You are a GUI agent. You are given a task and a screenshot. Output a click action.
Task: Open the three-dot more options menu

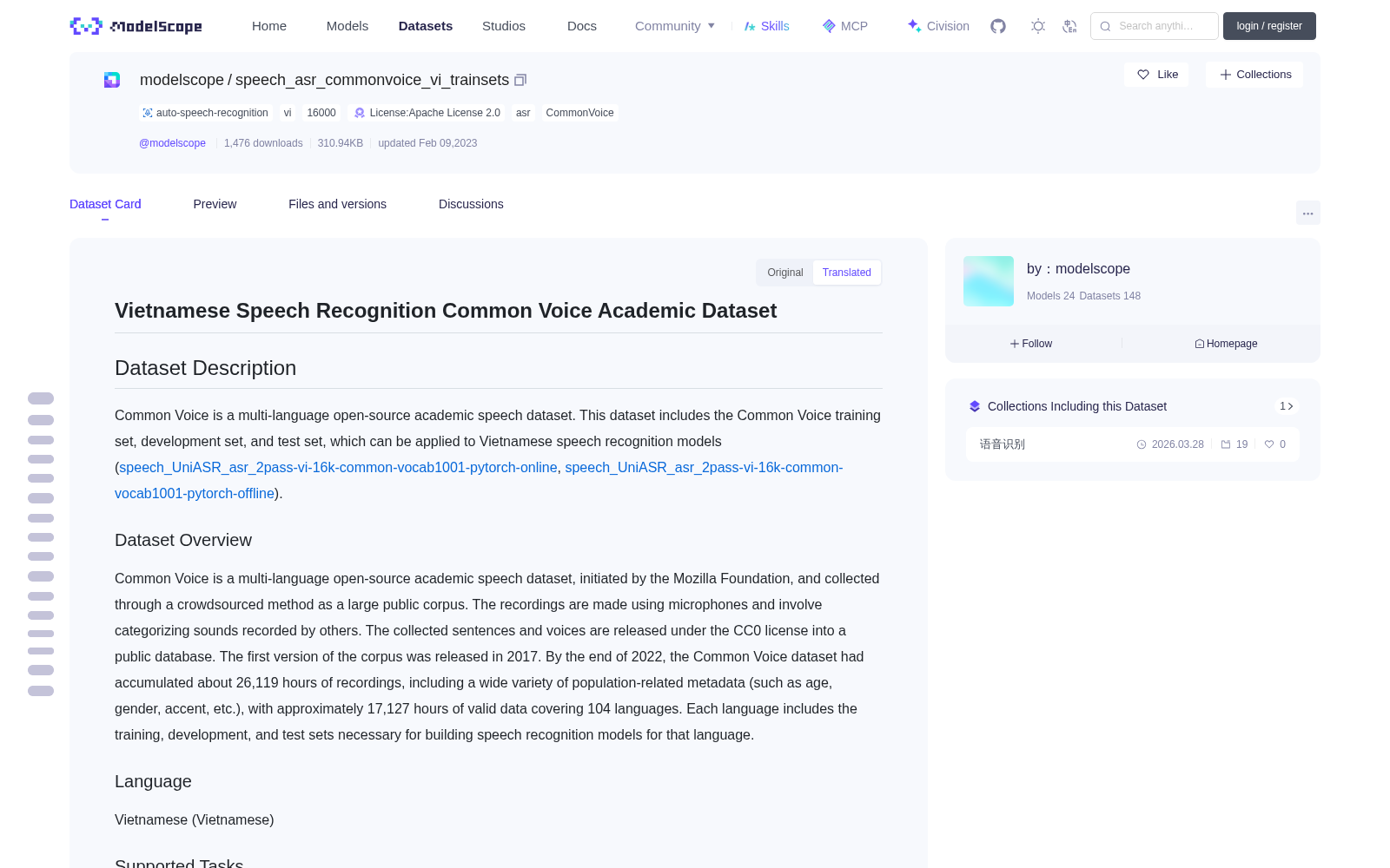1307,213
